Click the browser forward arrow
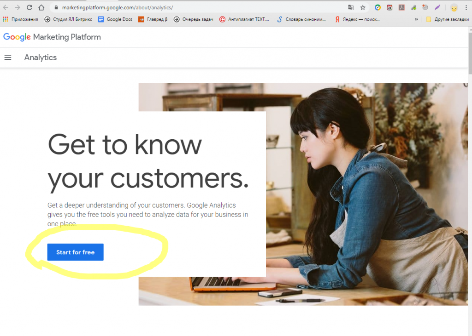472x336 pixels. point(18,7)
